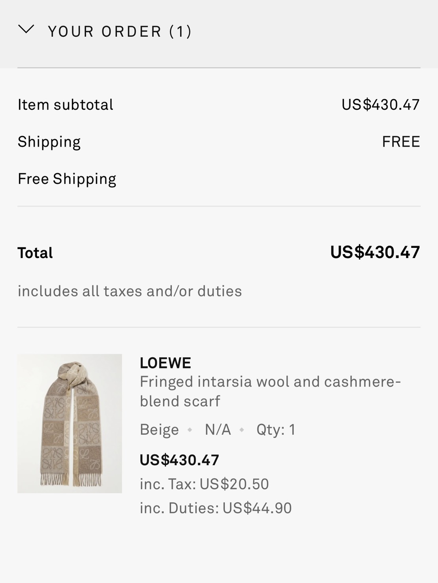The image size is (438, 583).
Task: Click the Shipping row label
Action: [49, 142]
